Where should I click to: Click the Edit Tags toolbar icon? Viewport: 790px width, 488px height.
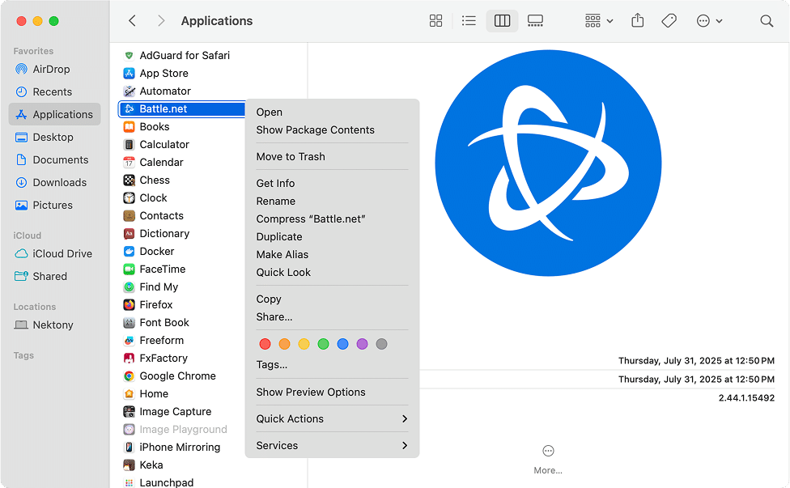669,21
